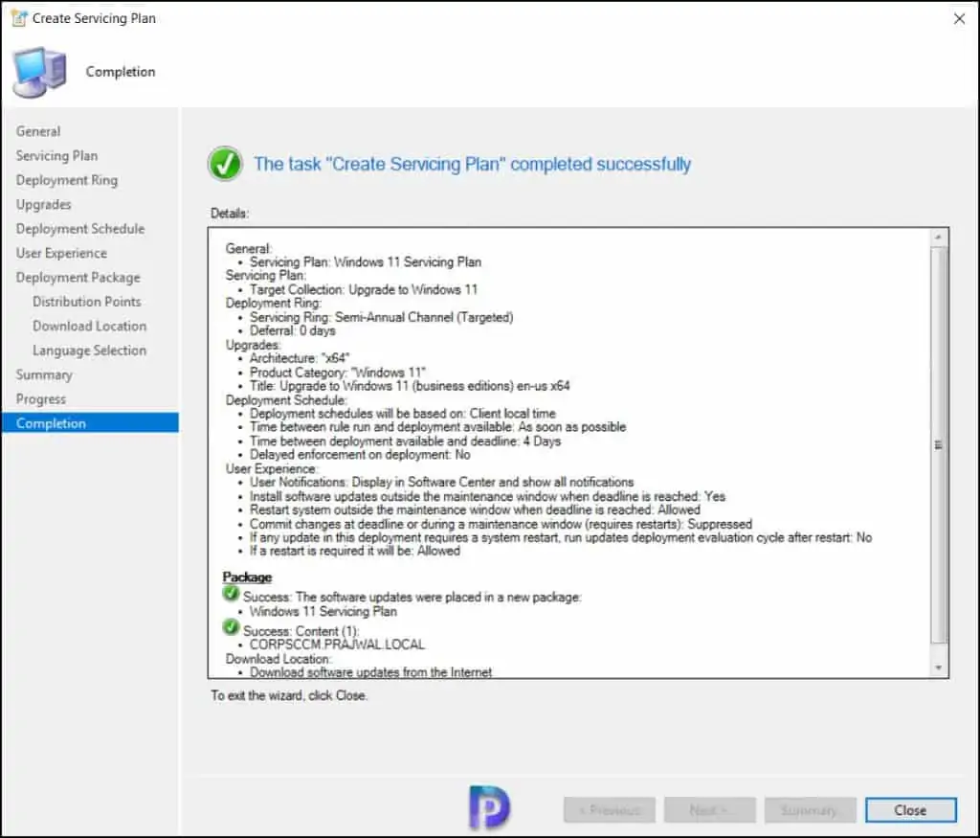This screenshot has width=980, height=838.
Task: Select Distribution Points sub-step
Action: pos(87,302)
